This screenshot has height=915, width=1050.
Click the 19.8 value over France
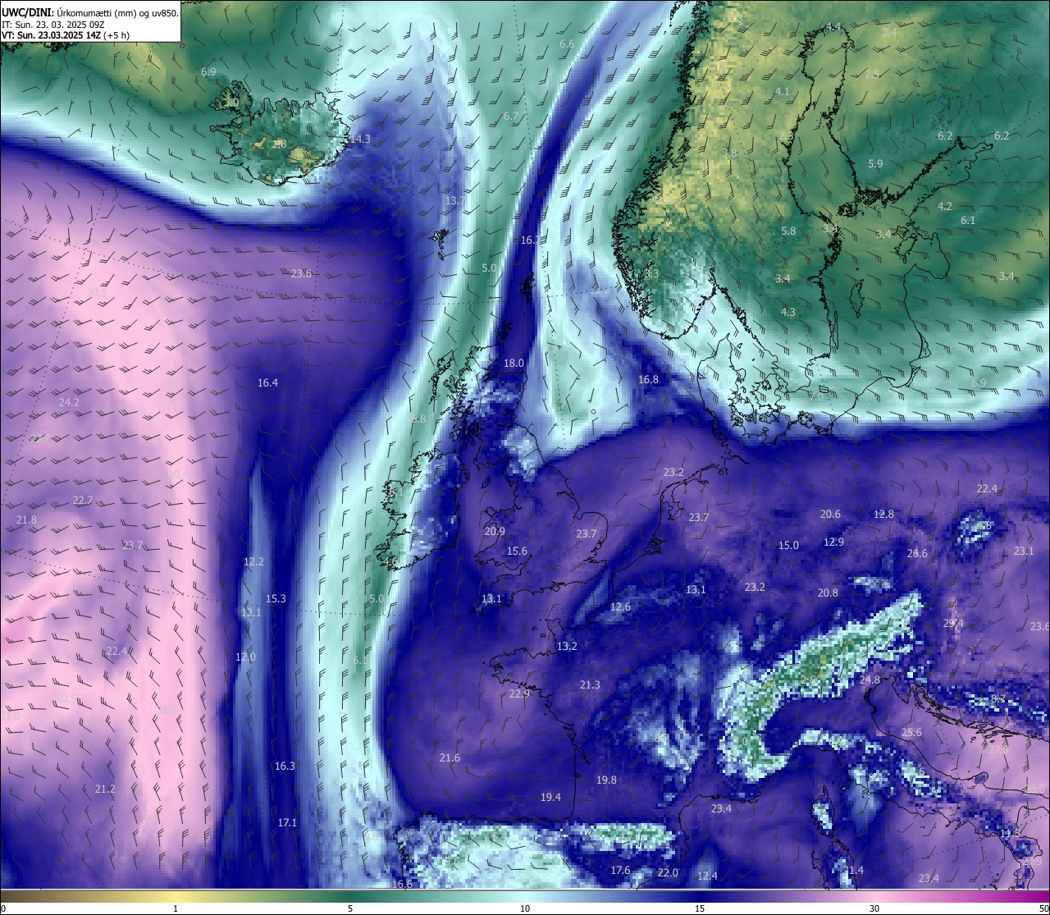[606, 780]
